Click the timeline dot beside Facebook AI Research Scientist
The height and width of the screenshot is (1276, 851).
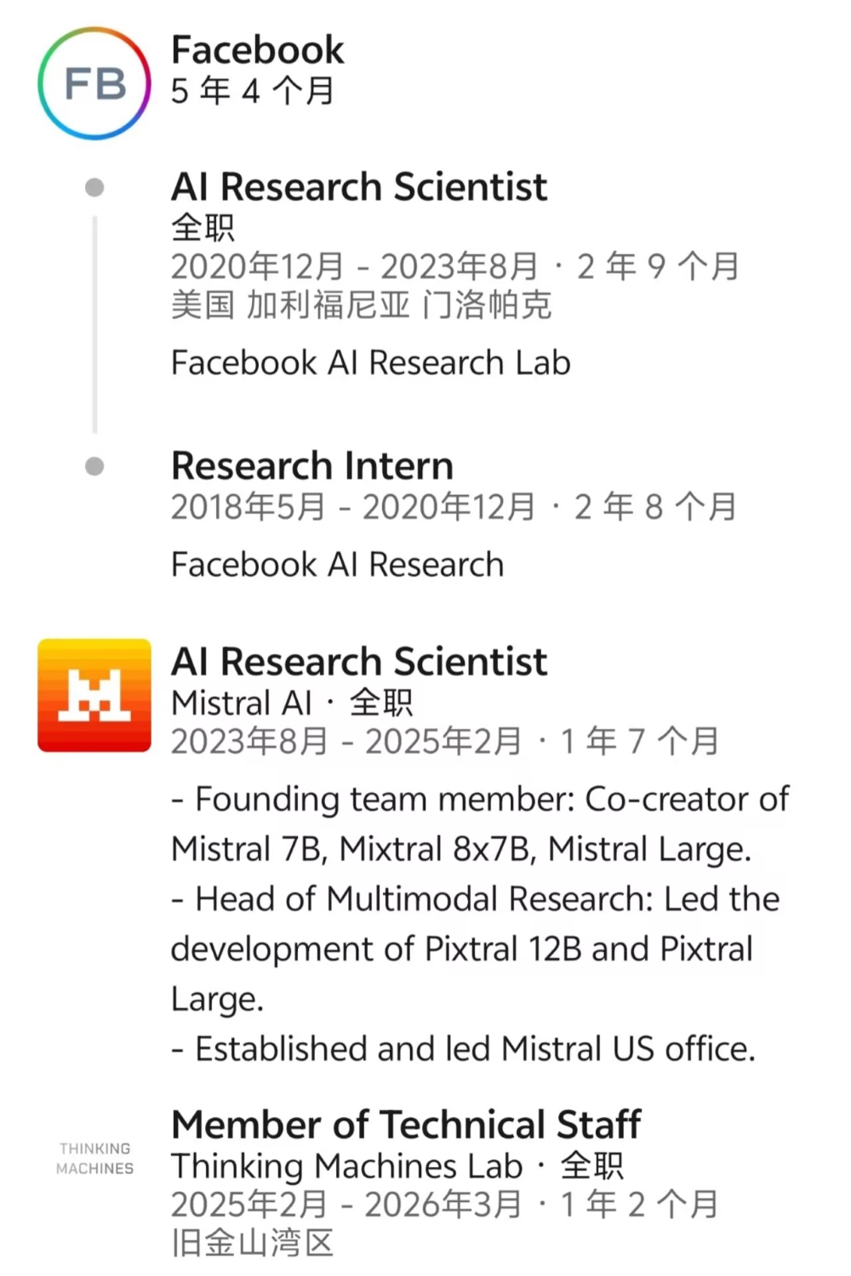point(94,187)
